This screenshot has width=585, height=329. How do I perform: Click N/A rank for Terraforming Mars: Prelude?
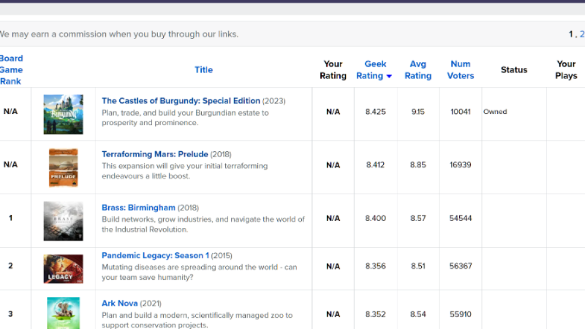11,164
